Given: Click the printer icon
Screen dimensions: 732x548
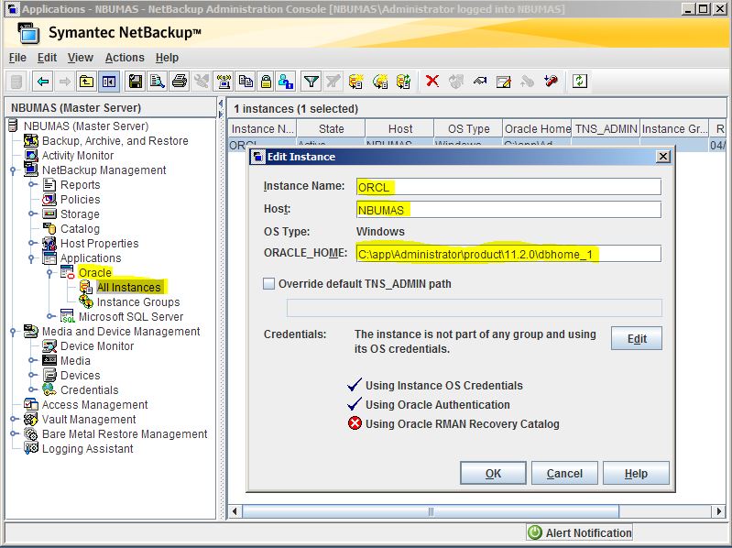Looking at the screenshot, I should [x=180, y=82].
